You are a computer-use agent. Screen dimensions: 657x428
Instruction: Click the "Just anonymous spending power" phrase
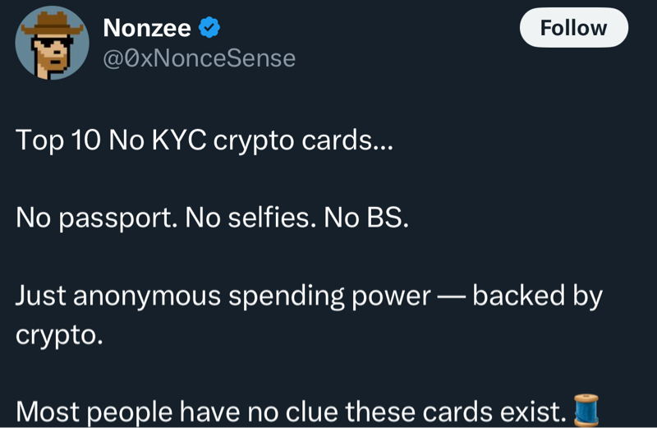tap(223, 297)
